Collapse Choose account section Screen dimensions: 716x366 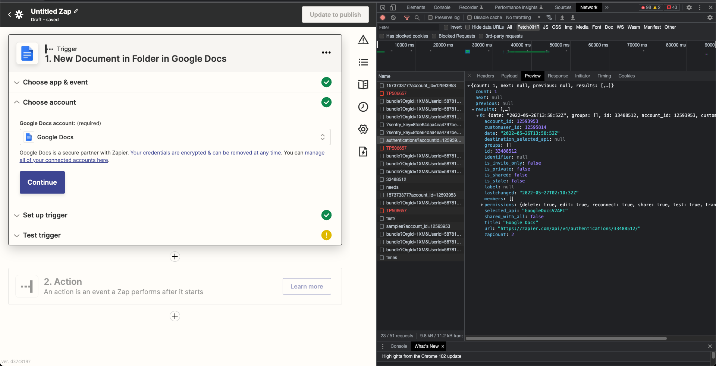pos(175,102)
